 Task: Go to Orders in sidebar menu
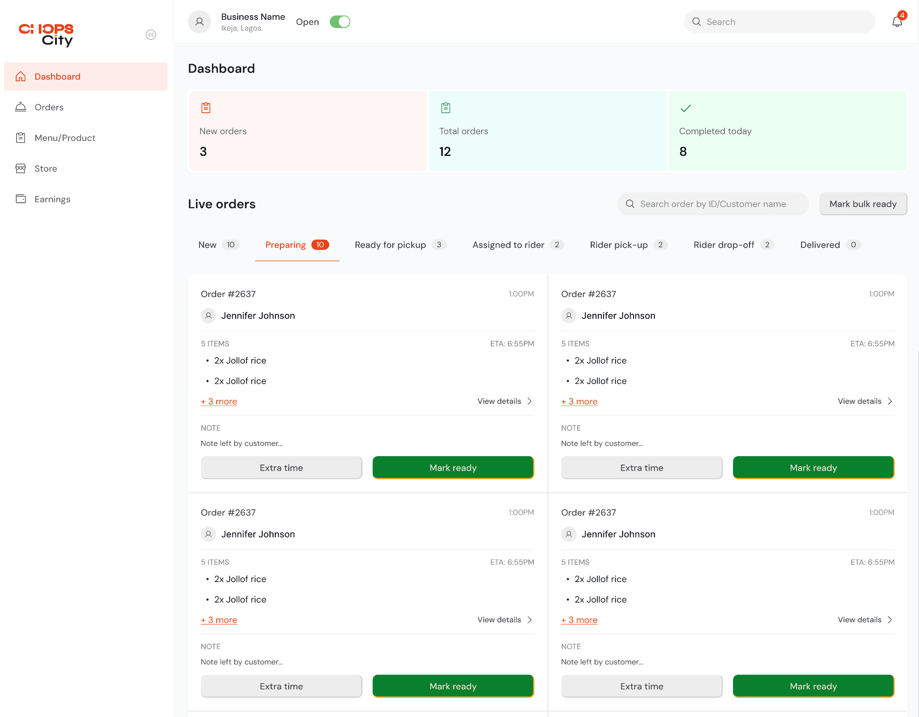click(x=85, y=107)
